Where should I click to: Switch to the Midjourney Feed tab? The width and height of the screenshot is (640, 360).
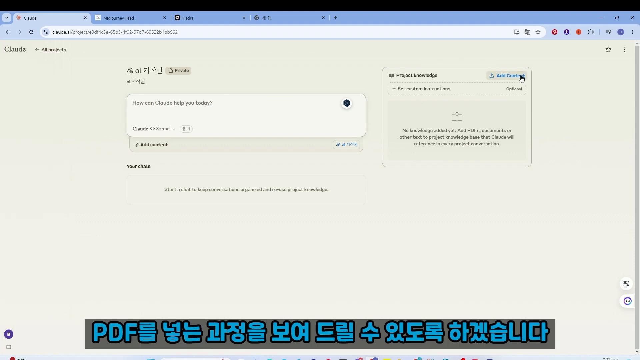click(130, 18)
